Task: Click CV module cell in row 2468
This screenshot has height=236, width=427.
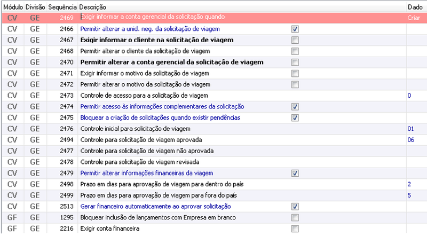Action: (13, 51)
